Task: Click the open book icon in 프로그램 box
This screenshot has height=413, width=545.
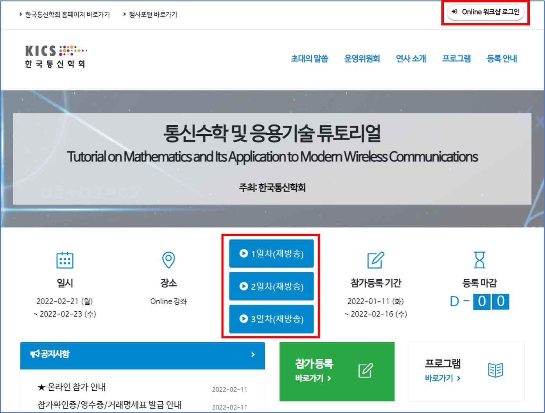Action: tap(495, 370)
